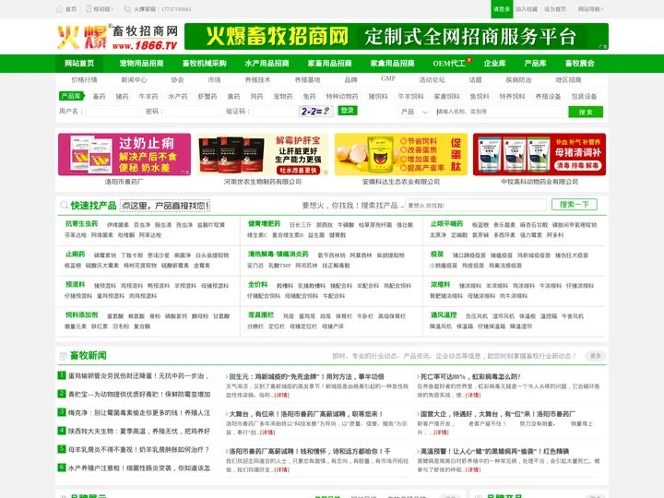This screenshot has width=664, height=498.
Task: Click the 更多 button in 畜牧新闻 header
Action: [596, 356]
